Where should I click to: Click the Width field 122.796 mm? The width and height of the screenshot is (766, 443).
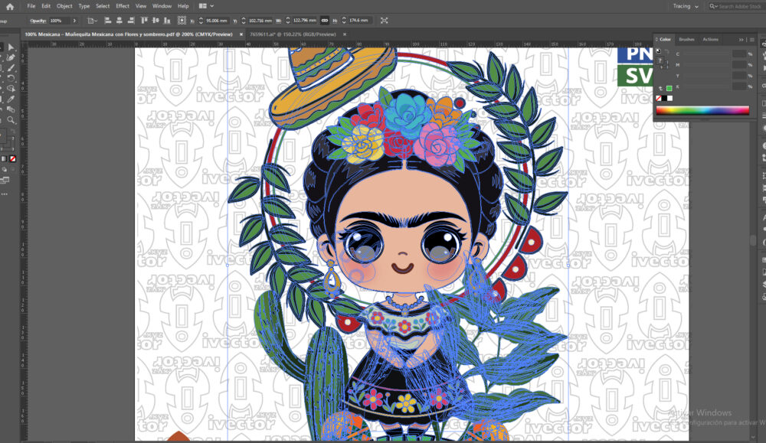(x=304, y=21)
